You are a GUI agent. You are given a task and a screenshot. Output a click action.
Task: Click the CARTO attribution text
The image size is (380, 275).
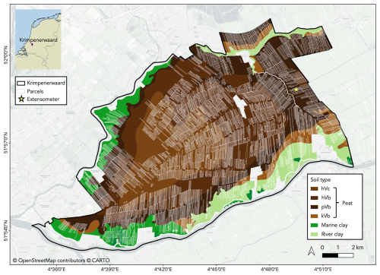tap(98, 261)
